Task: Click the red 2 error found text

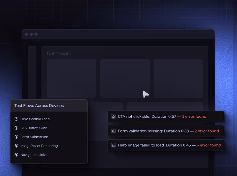Action: [x=207, y=131]
